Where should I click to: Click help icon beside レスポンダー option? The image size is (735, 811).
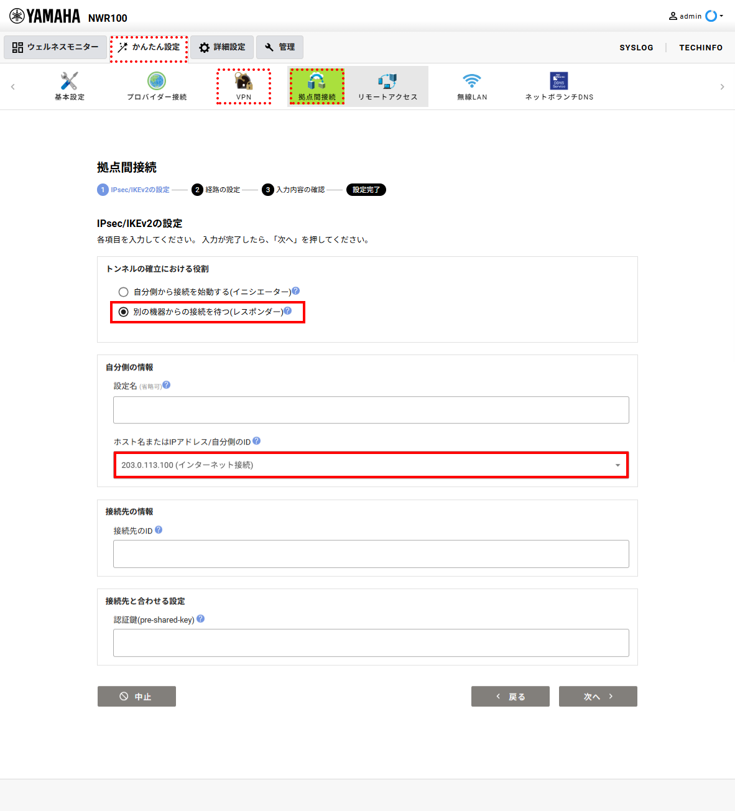(287, 310)
